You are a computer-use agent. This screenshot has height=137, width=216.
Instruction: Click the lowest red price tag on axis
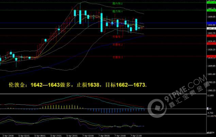pos(211,56)
